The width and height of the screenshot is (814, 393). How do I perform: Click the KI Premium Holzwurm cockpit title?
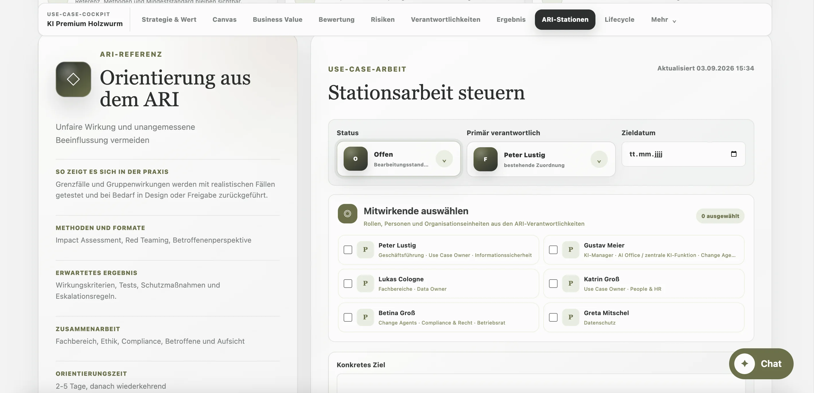85,24
